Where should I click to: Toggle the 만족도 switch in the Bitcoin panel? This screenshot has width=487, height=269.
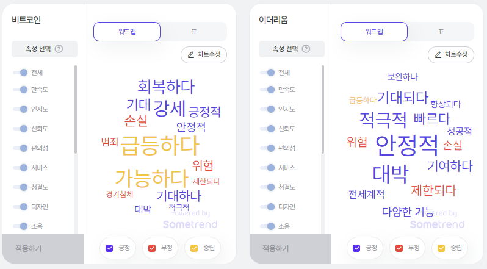click(x=20, y=90)
